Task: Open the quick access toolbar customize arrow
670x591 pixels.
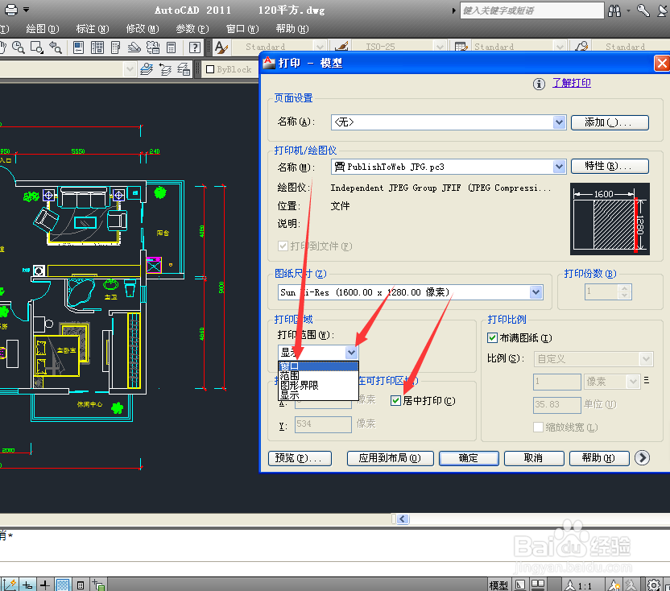Action: point(27,10)
